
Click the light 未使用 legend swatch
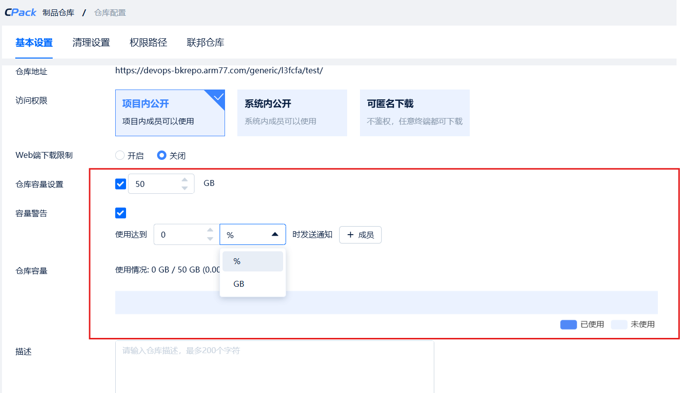(619, 325)
